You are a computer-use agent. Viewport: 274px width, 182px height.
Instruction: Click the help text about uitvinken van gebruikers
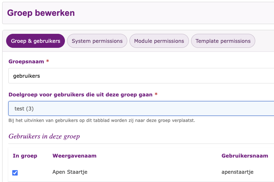click(102, 120)
